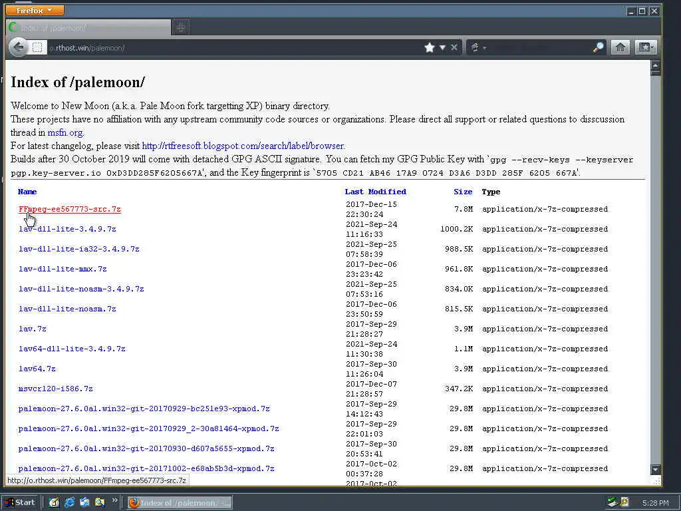Image resolution: width=681 pixels, height=511 pixels.
Task: Launch the first quick launch icon
Action: [54, 502]
